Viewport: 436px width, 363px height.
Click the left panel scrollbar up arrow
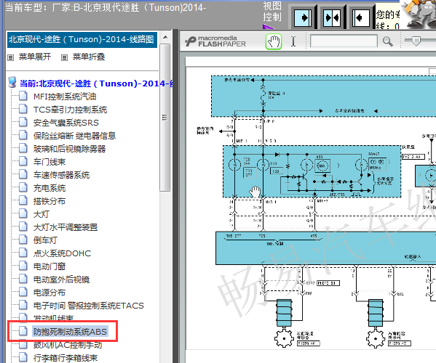coord(165,38)
